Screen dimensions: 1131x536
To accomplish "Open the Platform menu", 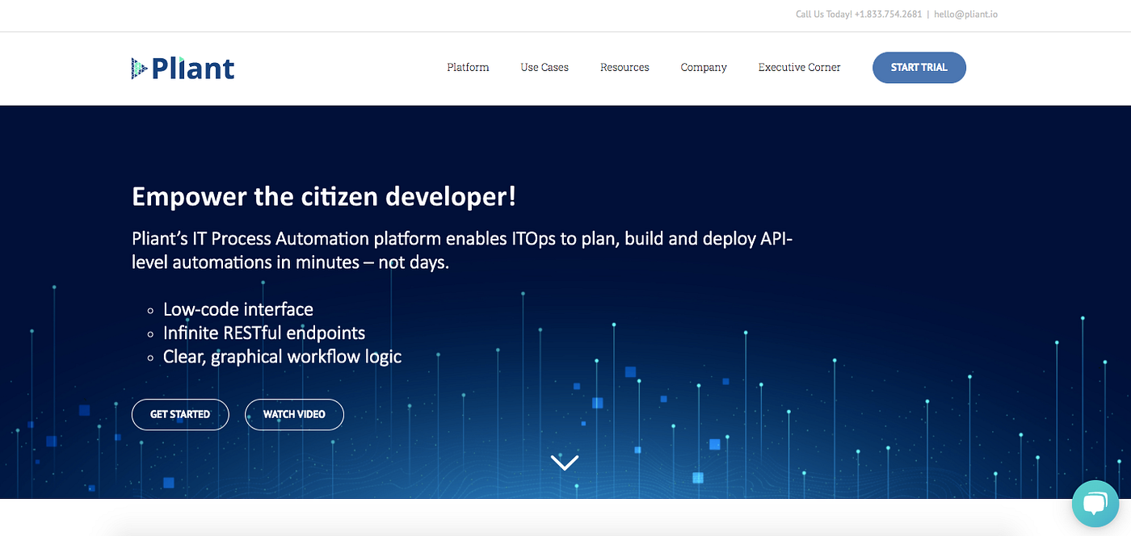I will coord(468,68).
